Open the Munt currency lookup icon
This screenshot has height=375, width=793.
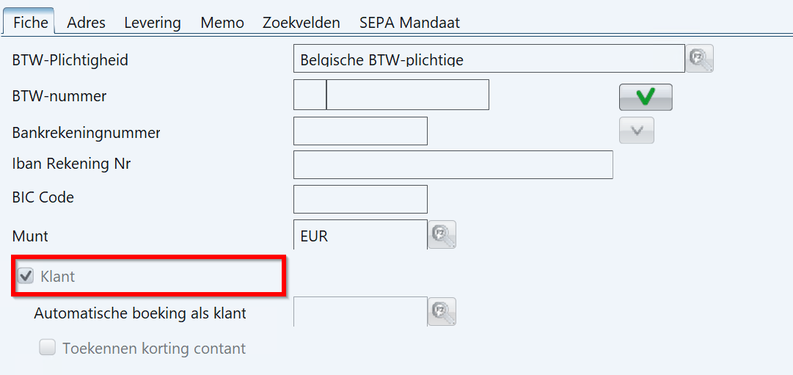[x=442, y=234]
